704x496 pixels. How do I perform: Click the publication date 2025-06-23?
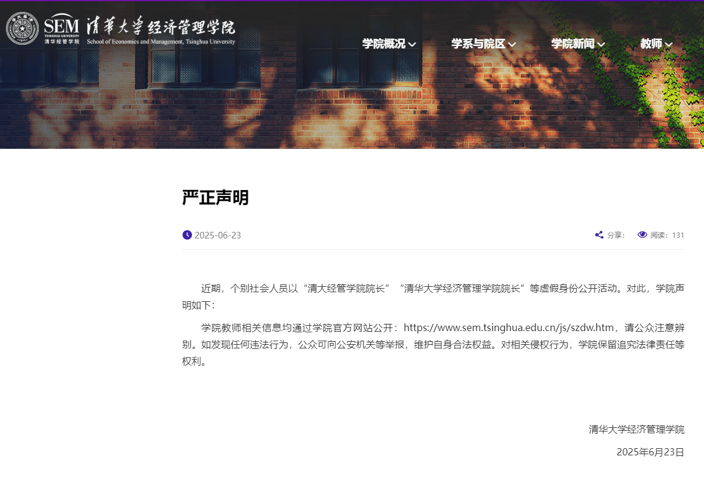tap(218, 235)
